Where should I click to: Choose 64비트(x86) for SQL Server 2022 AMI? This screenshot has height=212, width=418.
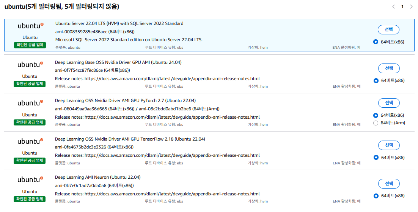coord(376,42)
